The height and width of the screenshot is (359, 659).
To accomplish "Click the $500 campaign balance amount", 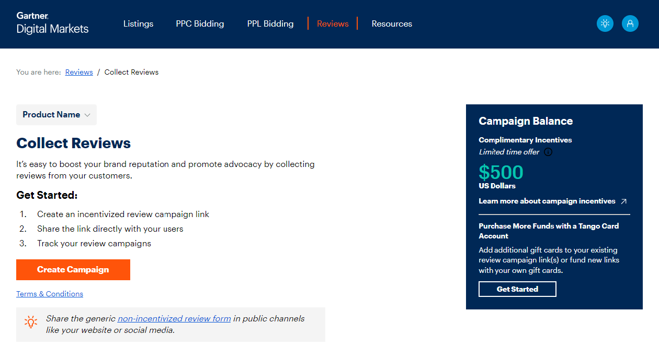I will [500, 172].
